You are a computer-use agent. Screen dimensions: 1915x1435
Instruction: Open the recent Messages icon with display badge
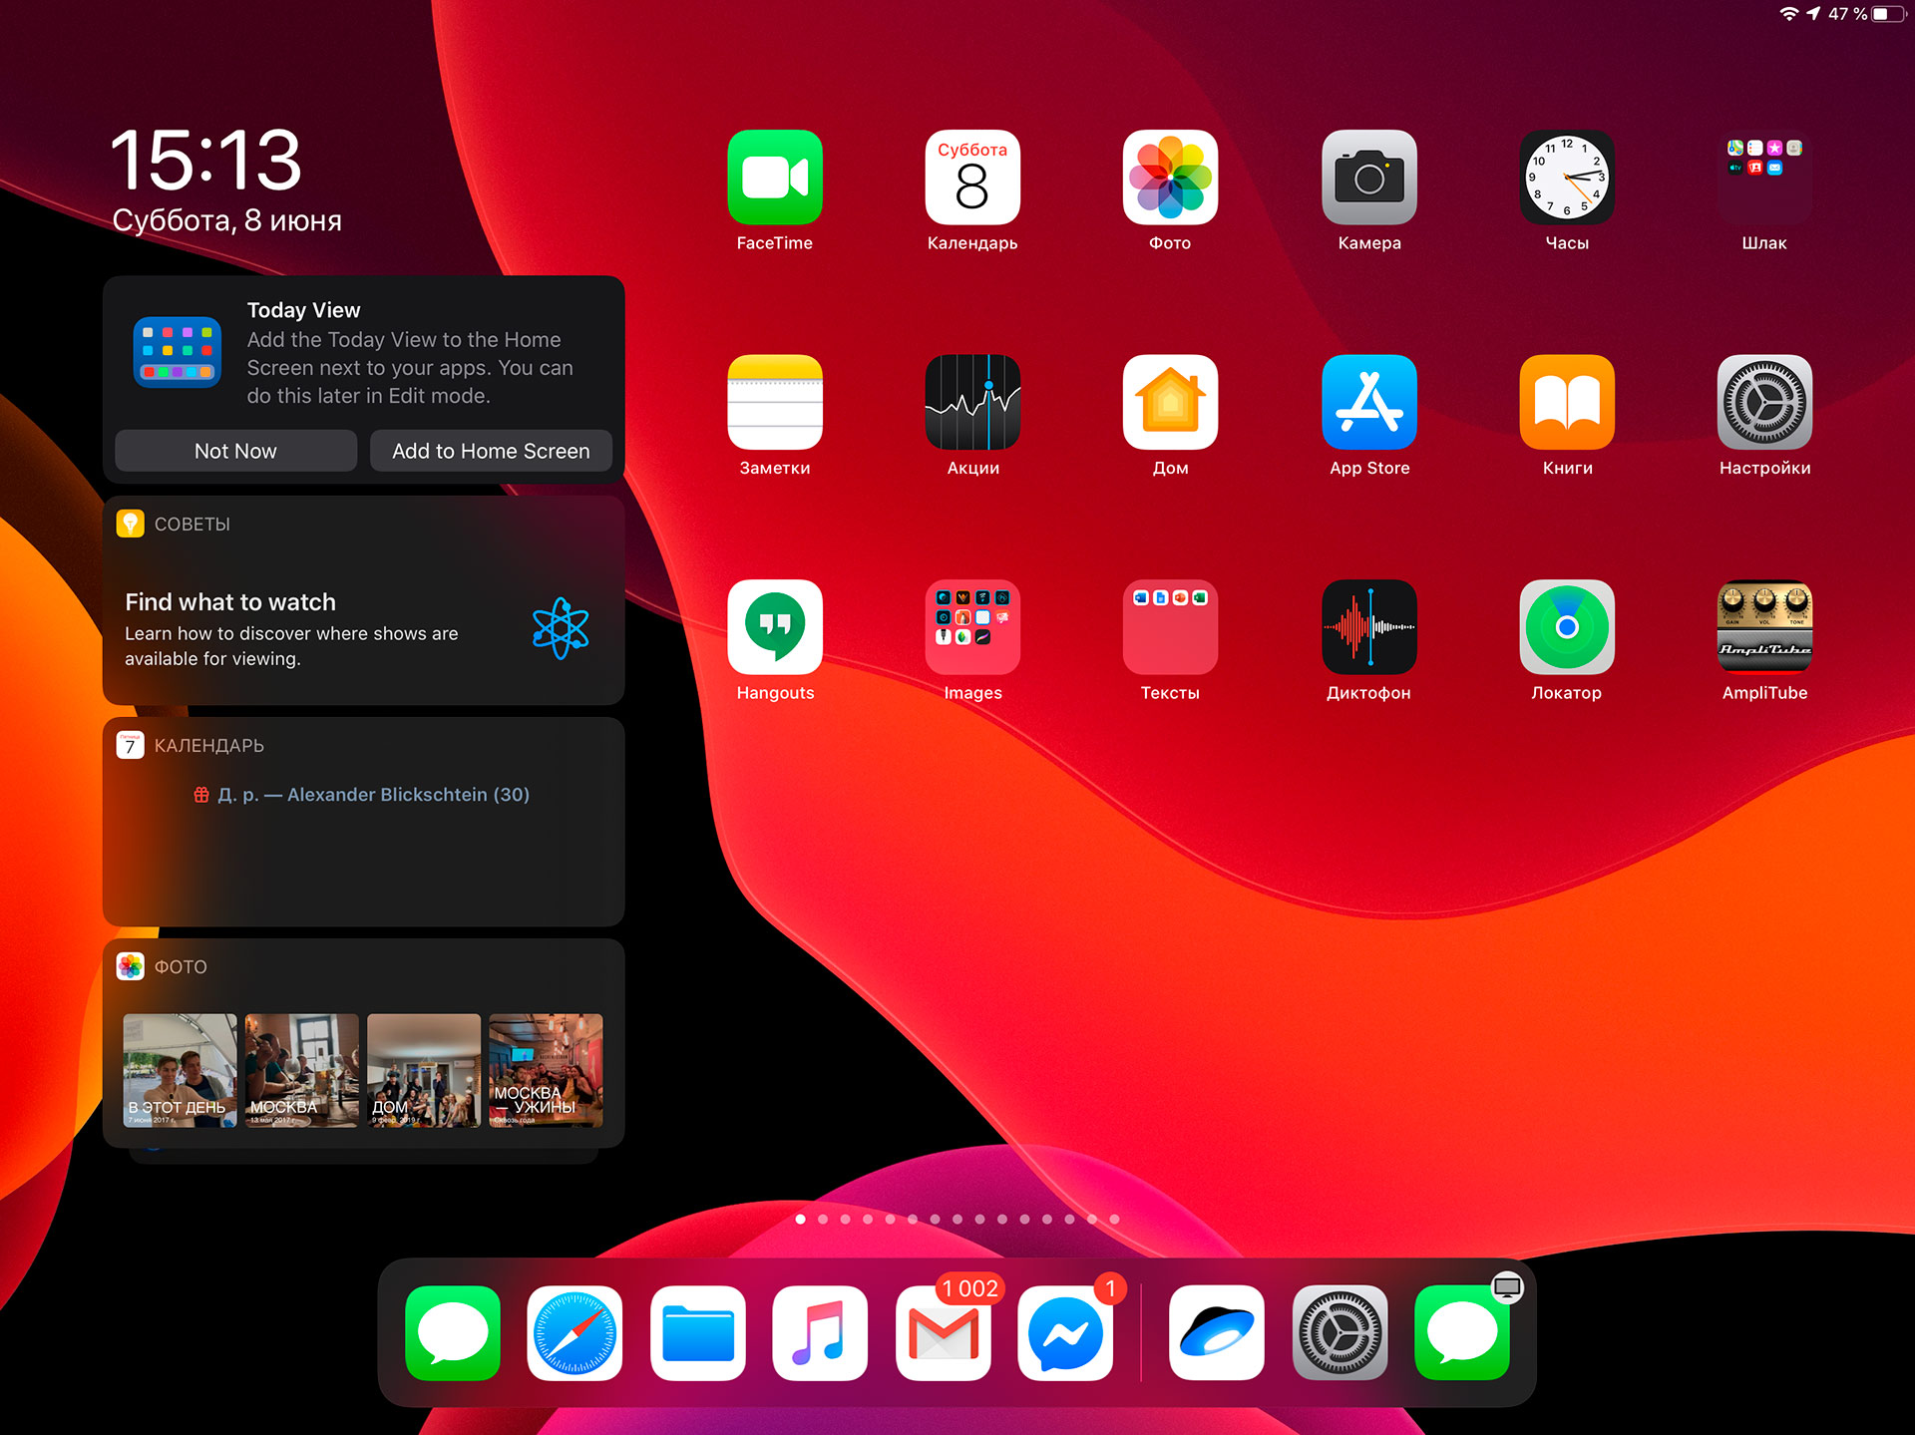(x=1462, y=1333)
